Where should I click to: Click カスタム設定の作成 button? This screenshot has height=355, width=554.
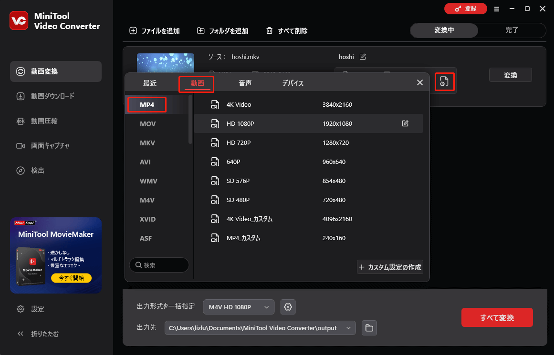point(390,267)
